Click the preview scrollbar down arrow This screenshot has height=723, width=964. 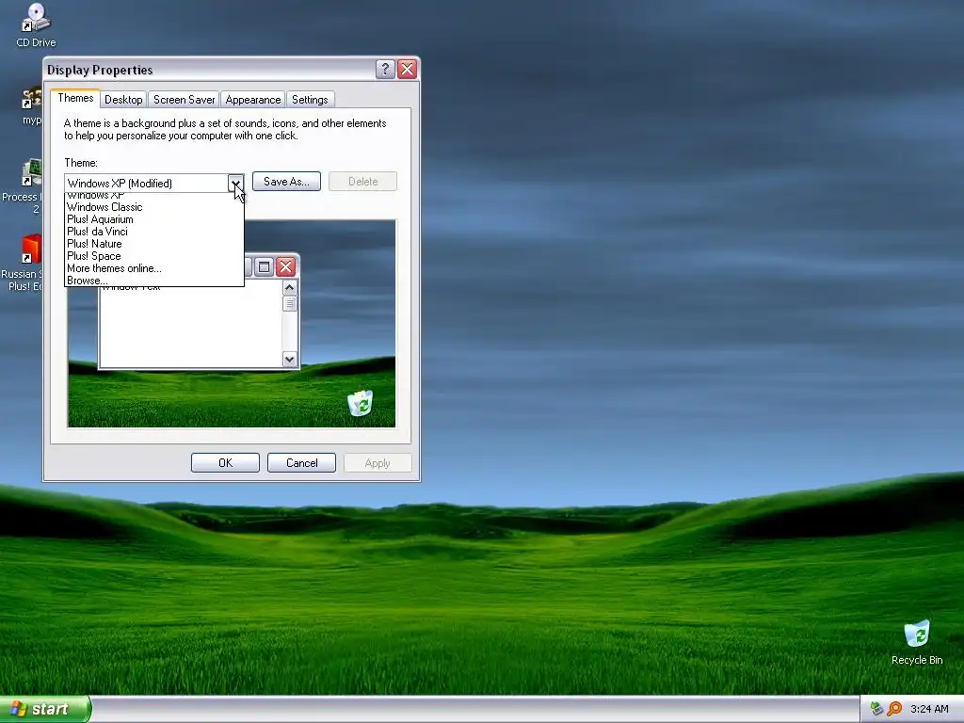click(290, 359)
